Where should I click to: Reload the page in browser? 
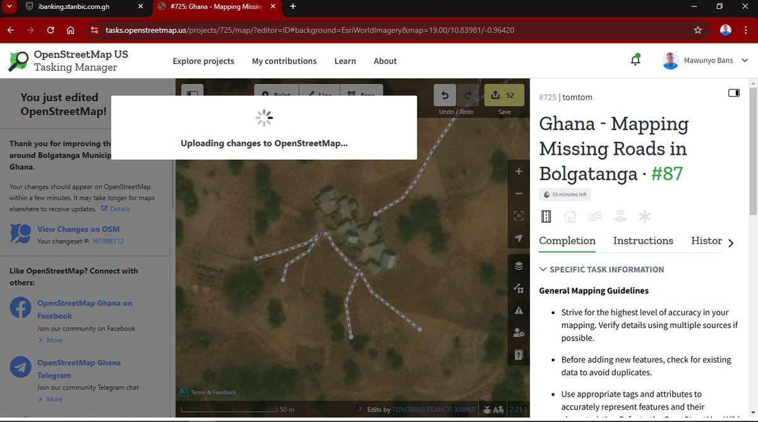click(x=51, y=30)
